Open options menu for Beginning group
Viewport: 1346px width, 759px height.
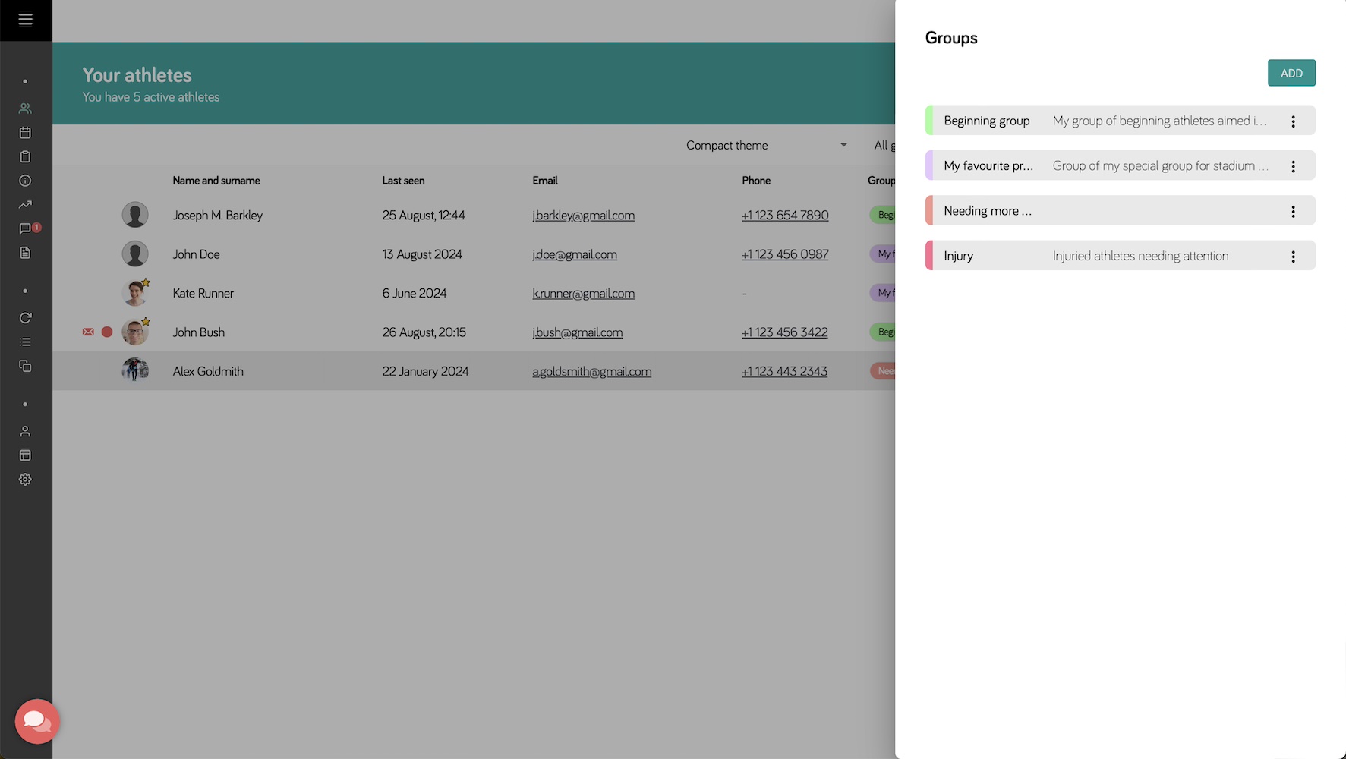[x=1293, y=121]
